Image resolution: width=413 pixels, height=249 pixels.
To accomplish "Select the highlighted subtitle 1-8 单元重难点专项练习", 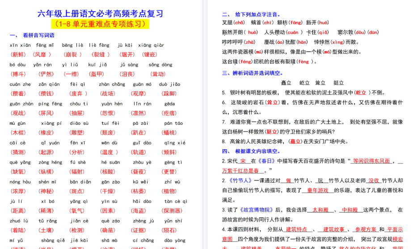I will pos(100,24).
